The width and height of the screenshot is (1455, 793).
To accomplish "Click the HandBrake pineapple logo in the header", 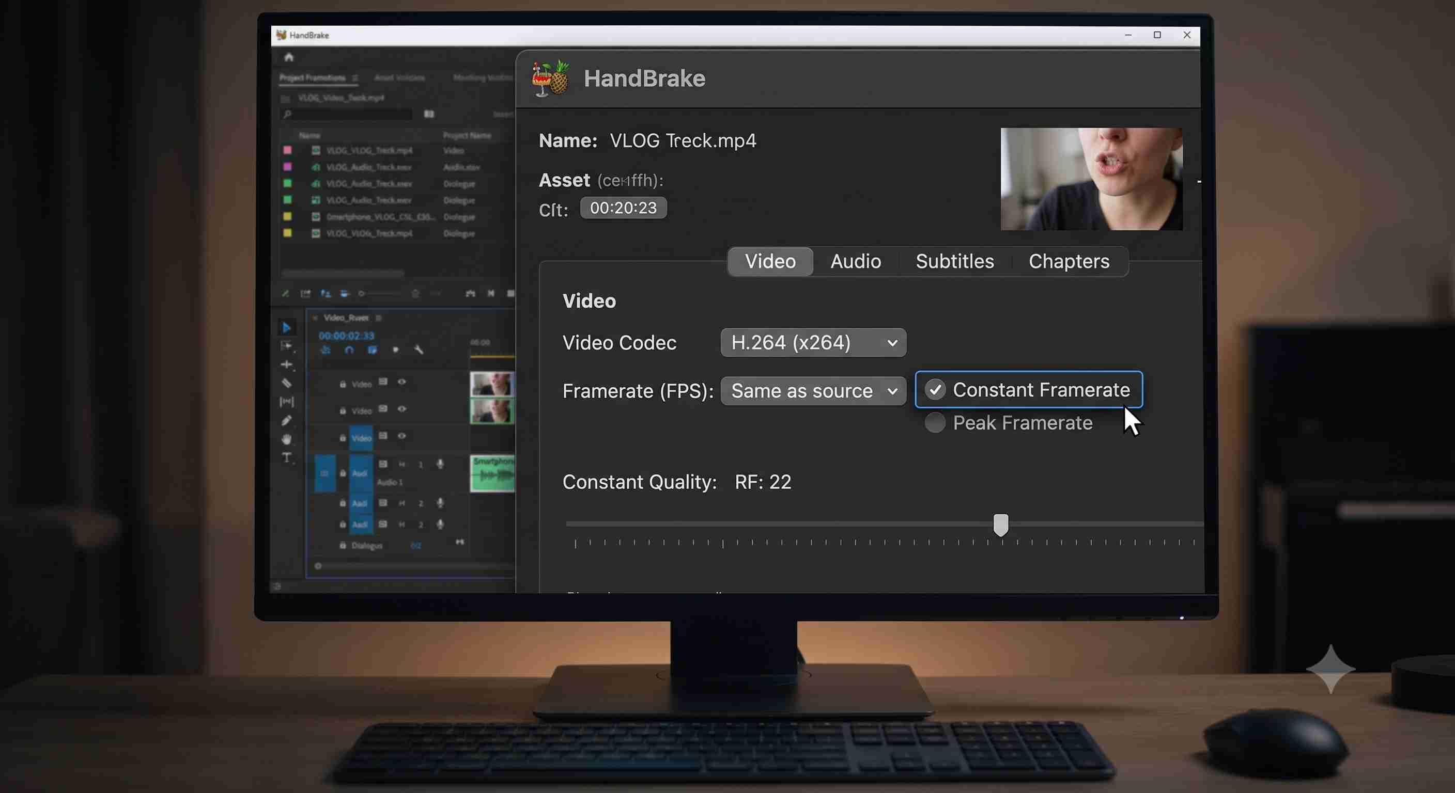I will (x=550, y=78).
